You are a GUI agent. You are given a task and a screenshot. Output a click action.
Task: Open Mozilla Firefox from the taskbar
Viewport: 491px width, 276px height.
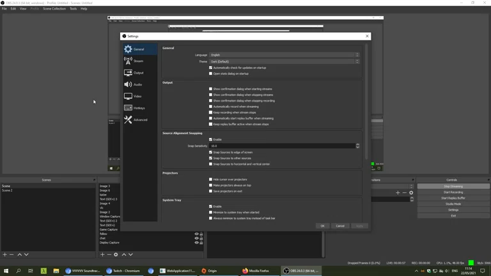click(x=256, y=271)
